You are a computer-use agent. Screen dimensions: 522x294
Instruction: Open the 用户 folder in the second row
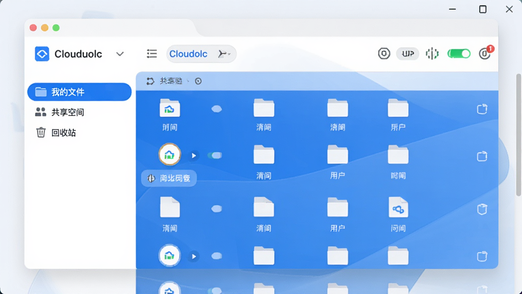click(337, 154)
